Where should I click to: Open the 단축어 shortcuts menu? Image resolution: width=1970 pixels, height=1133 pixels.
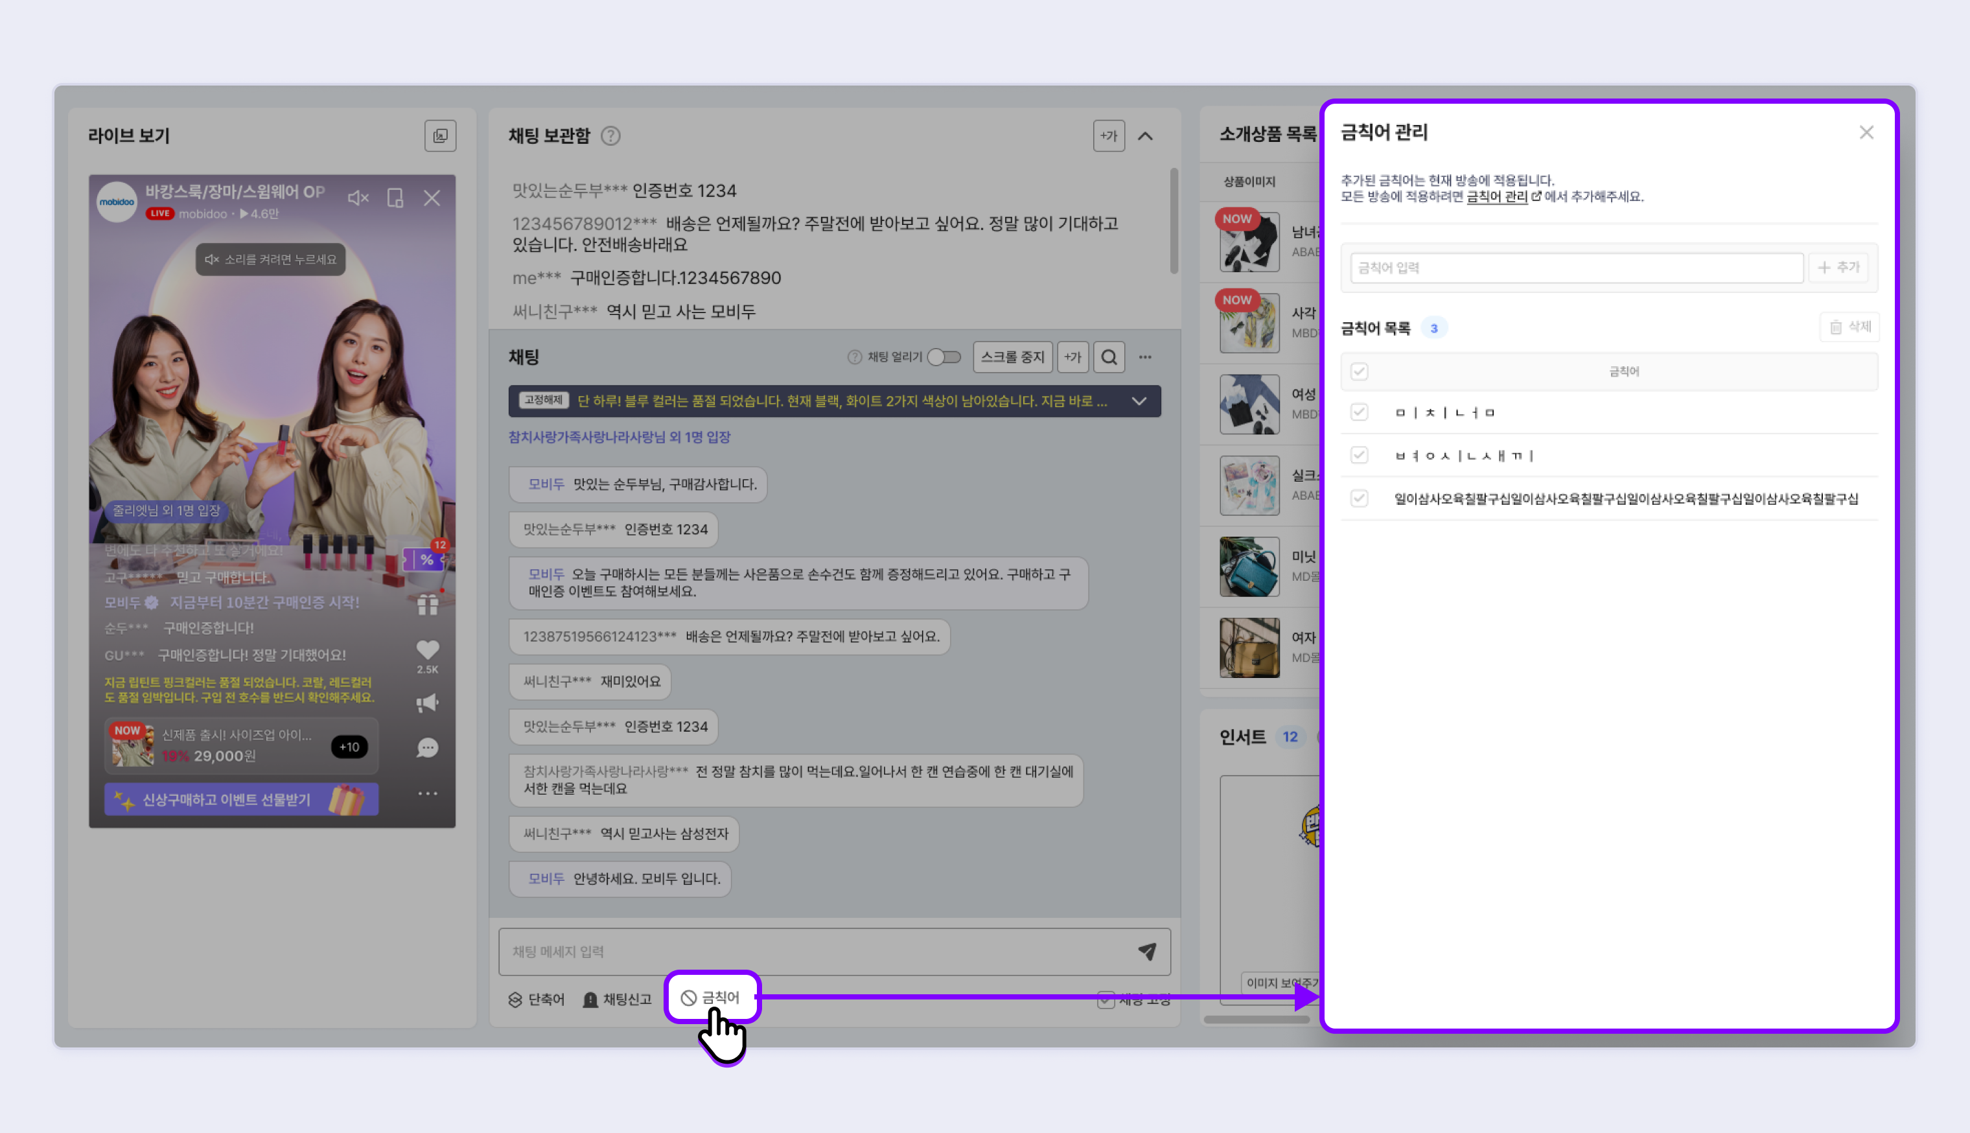pyautogui.click(x=537, y=999)
